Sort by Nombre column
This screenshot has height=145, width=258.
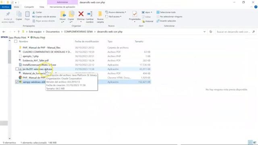coord(23,41)
